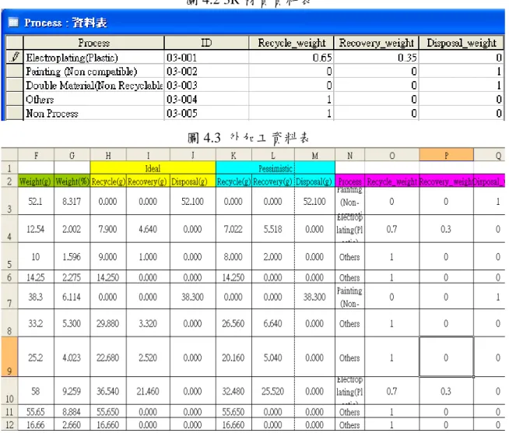
Task: Click the Process column header in Access table
Action: point(94,43)
